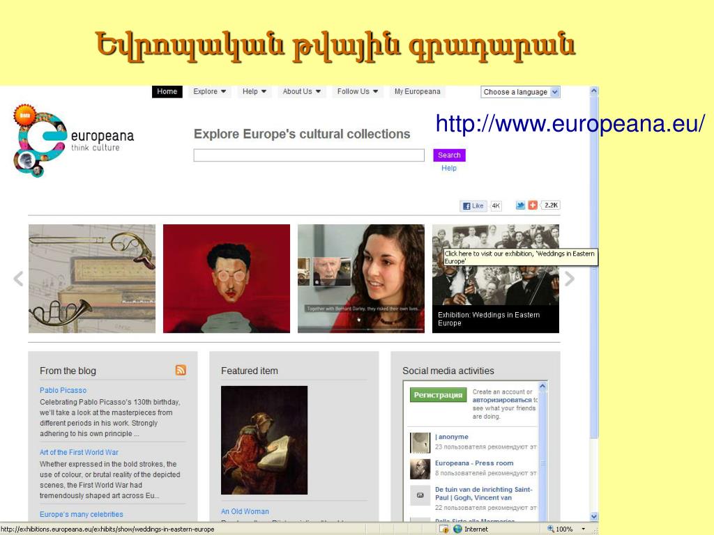
Task: Click the 'From the blog' heading
Action: pos(68,371)
